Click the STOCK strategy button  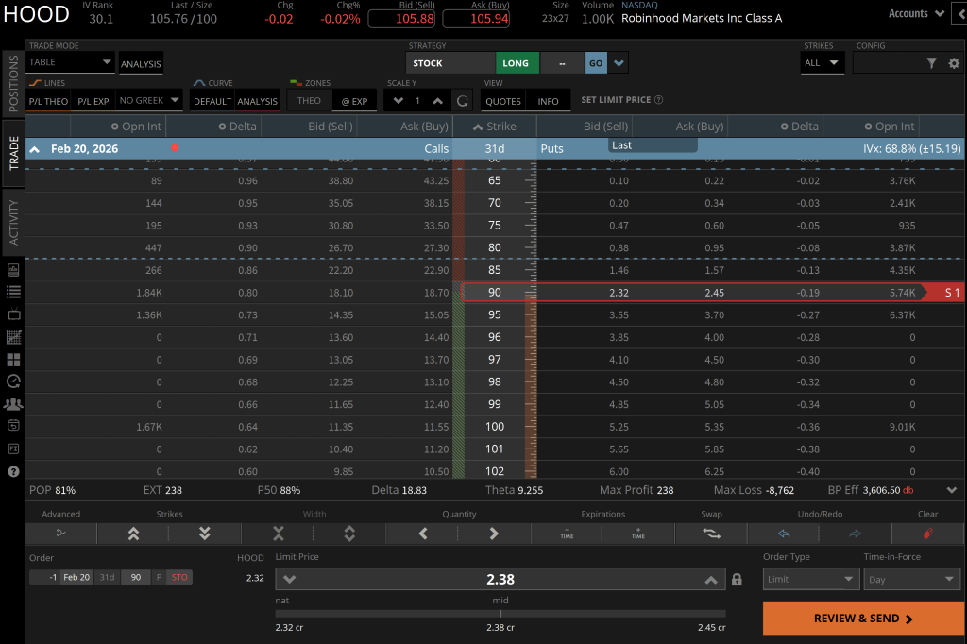pos(450,63)
